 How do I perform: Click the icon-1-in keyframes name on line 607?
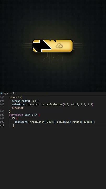(x=31, y=115)
